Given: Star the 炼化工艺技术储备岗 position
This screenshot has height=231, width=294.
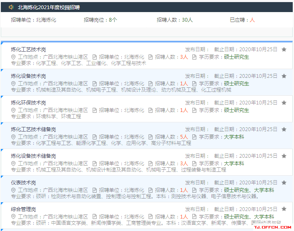Looking at the screenshot, I should (x=284, y=129).
